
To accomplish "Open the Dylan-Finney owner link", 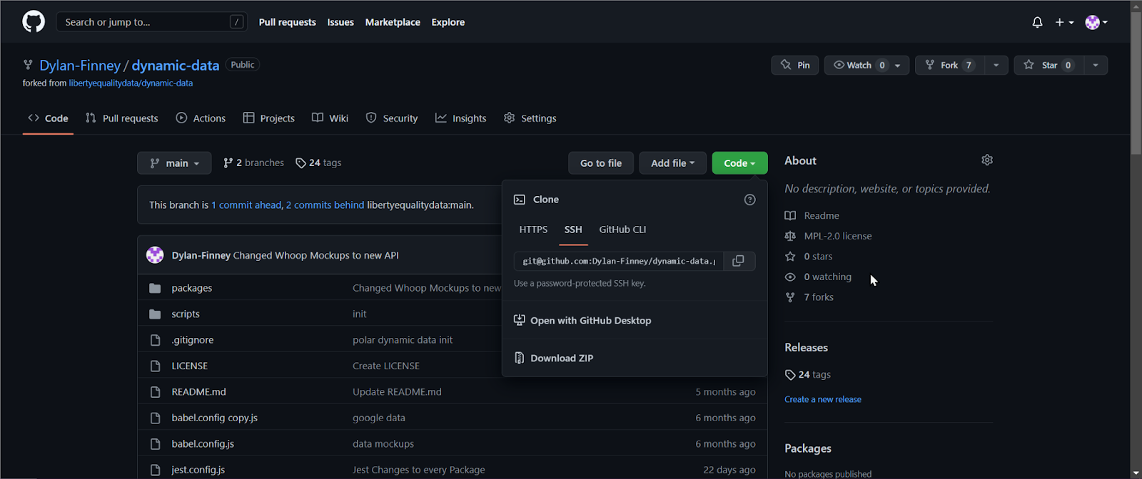I will [x=80, y=66].
